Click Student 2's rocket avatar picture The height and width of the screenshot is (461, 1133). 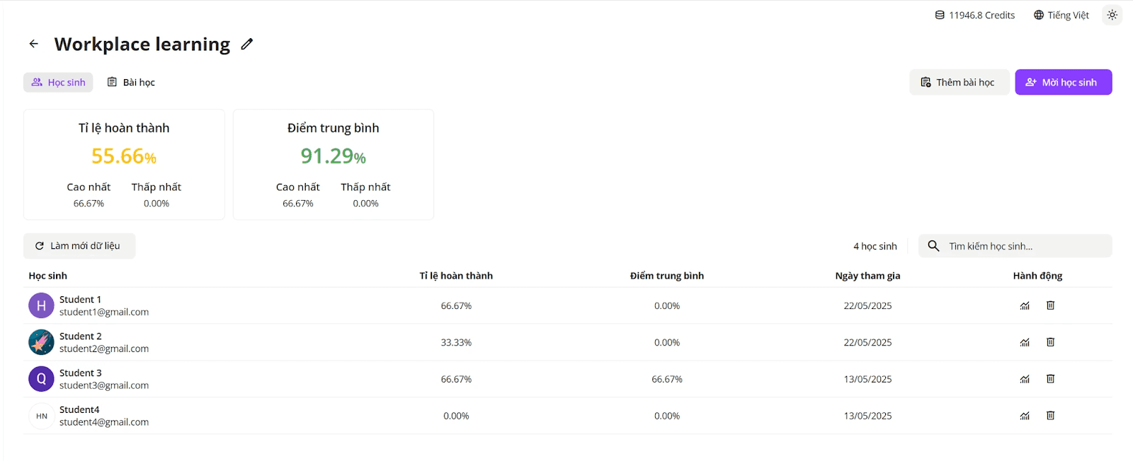click(41, 342)
